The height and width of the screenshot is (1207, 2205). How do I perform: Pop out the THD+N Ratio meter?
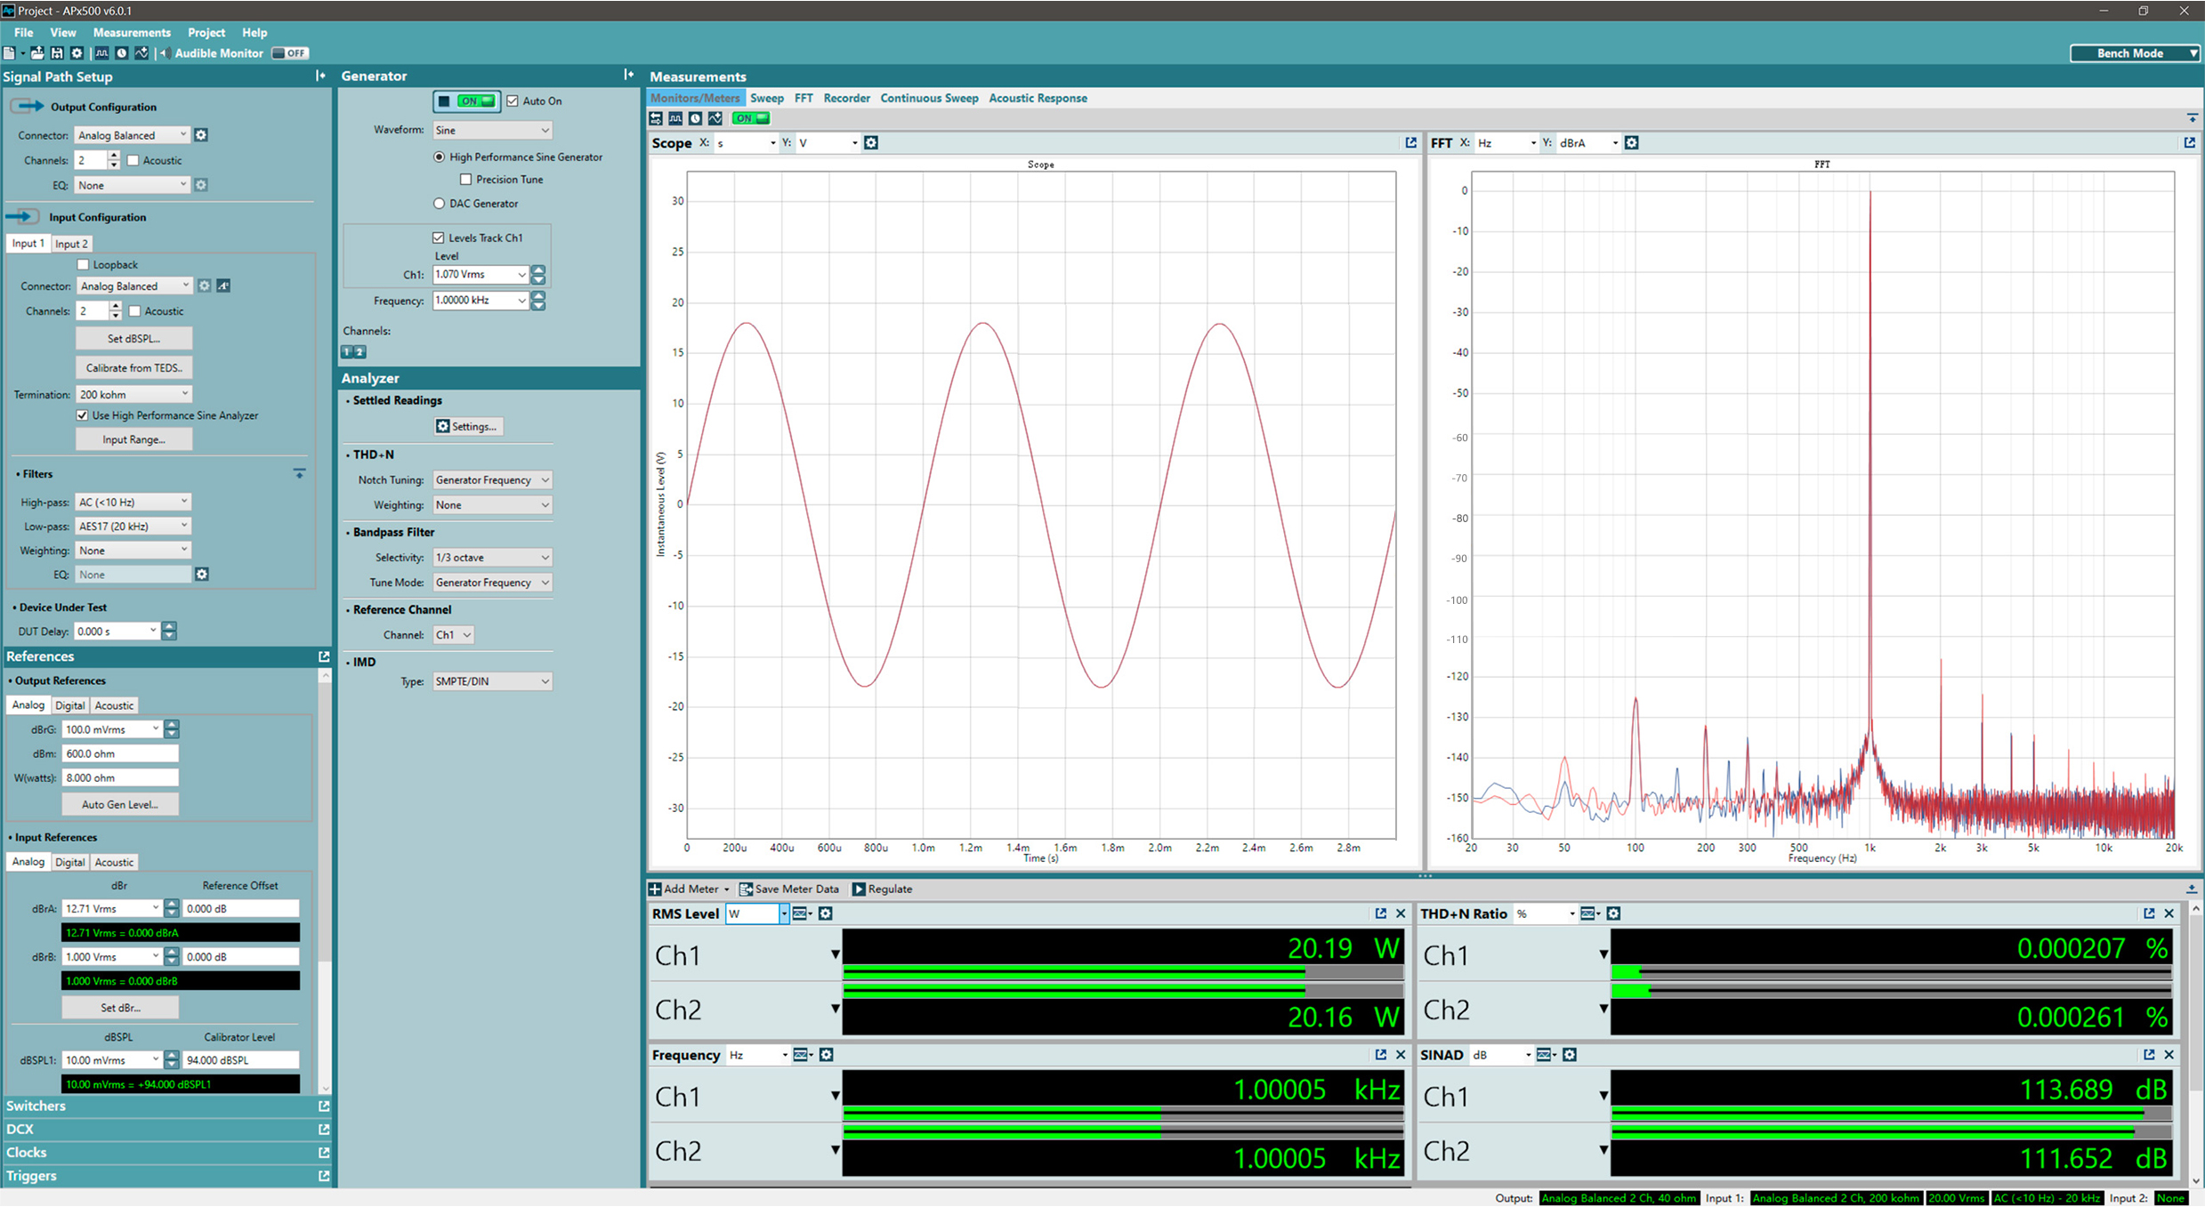coord(2149,913)
